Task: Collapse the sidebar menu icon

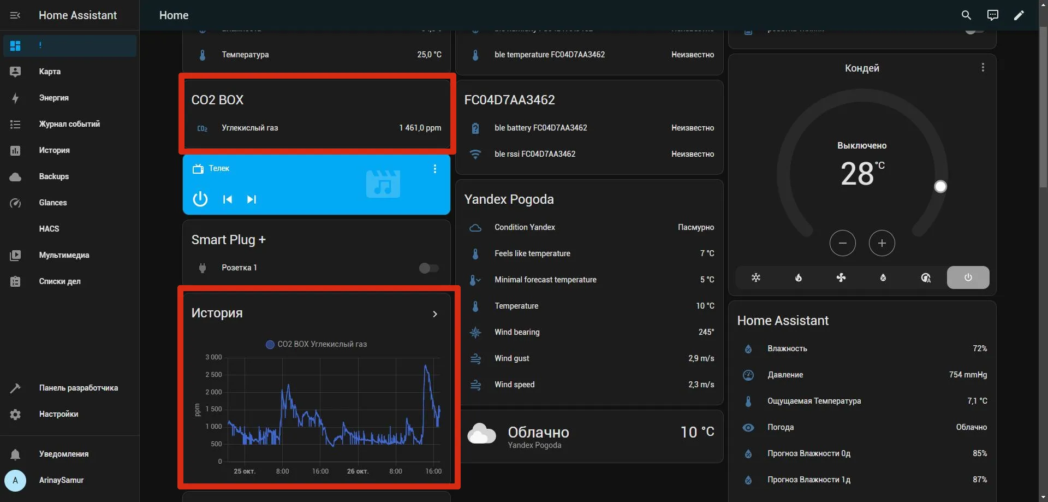Action: [15, 15]
